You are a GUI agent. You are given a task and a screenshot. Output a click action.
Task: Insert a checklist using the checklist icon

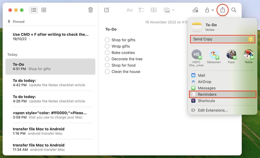pos(141,10)
